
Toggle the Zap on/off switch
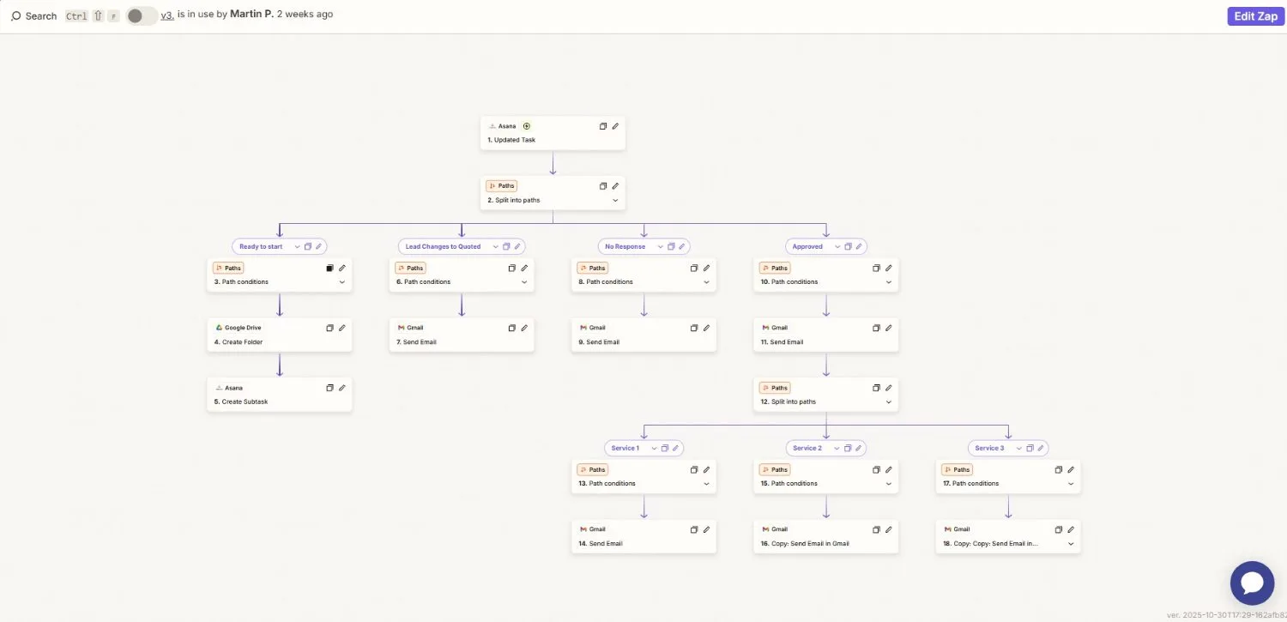[x=142, y=15]
